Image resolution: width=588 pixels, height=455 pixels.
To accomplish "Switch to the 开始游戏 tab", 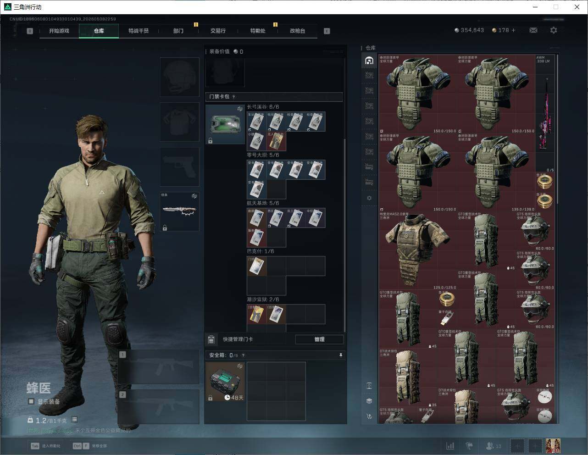I will point(59,31).
